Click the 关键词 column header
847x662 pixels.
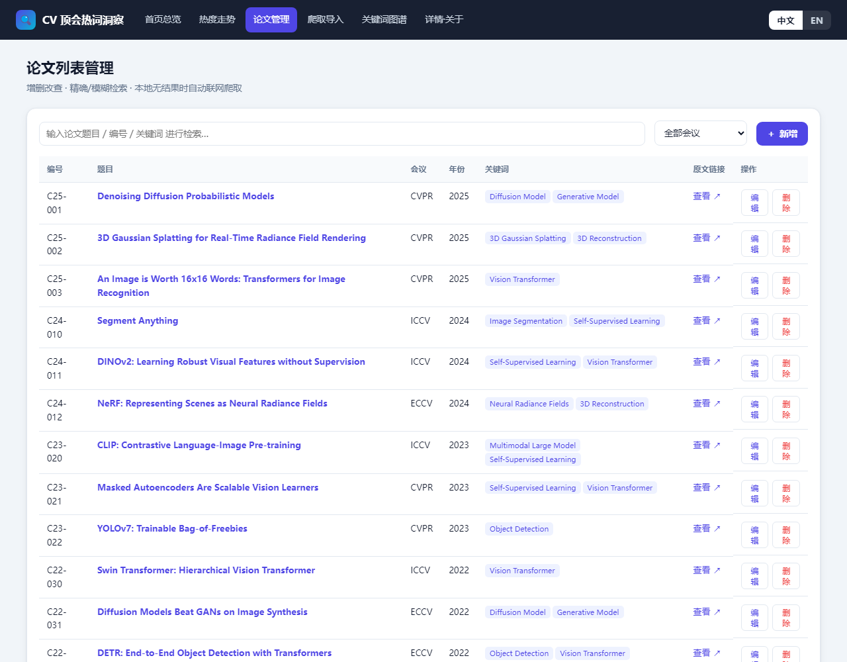coord(497,169)
